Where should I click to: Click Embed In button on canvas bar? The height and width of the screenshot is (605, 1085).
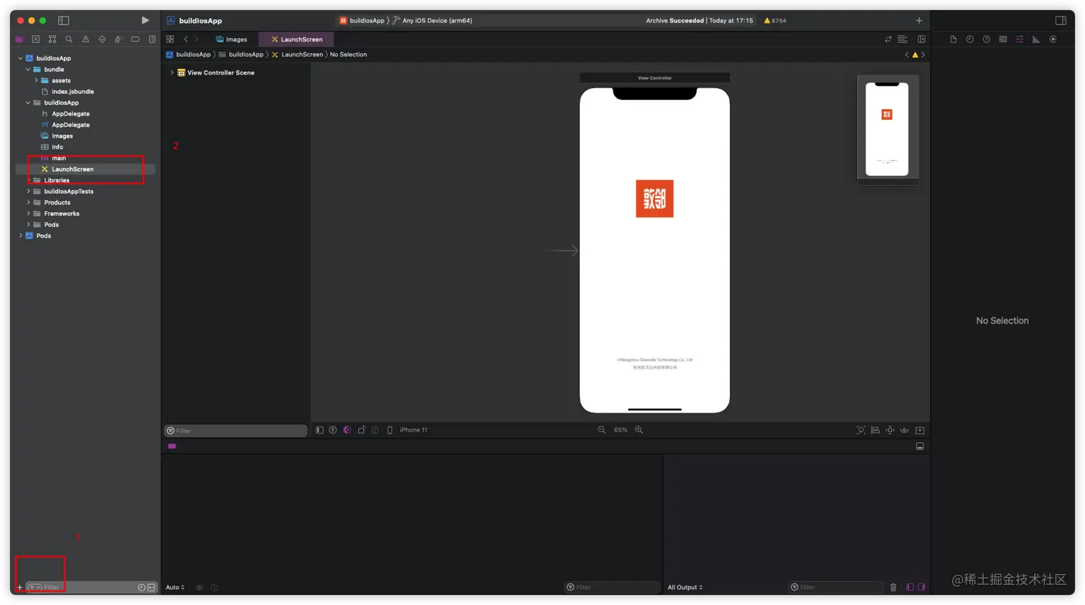[920, 431]
